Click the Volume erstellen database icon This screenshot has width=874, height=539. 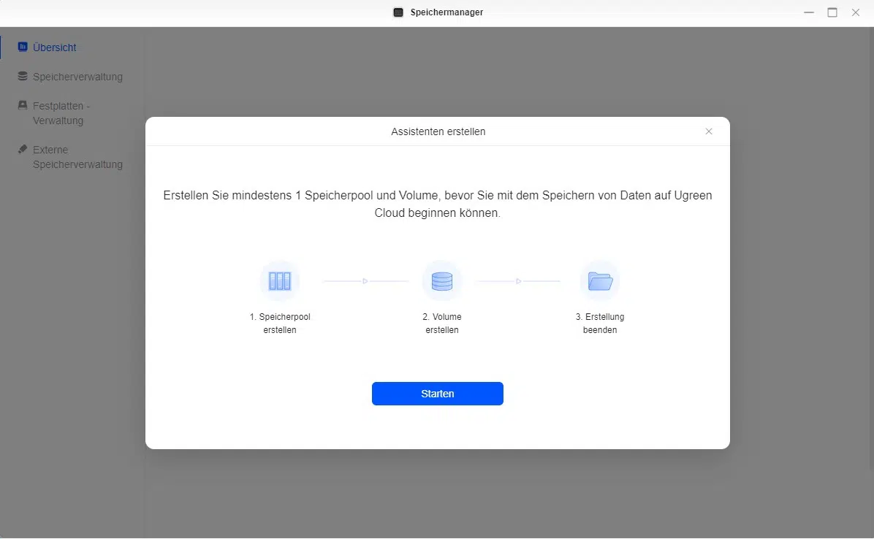442,281
